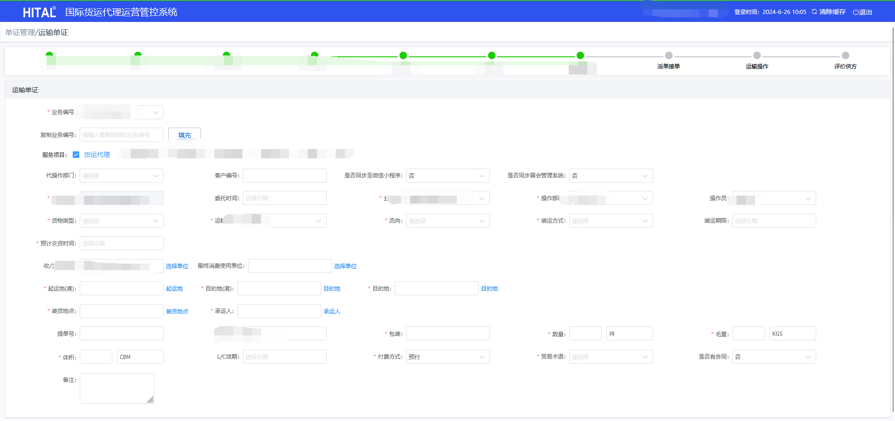Click the 装运期限 date field
This screenshot has width=895, height=421.
(x=774, y=221)
